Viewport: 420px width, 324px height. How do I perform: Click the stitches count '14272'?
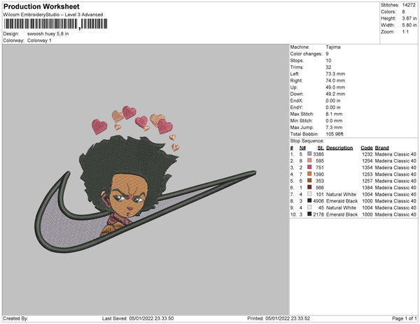click(409, 5)
